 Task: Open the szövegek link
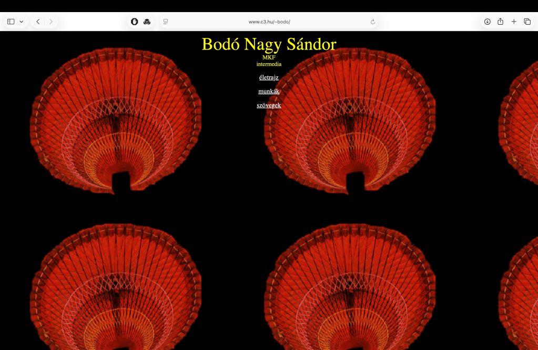(269, 105)
